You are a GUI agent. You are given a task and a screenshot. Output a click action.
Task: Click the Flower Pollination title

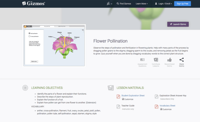(110, 41)
